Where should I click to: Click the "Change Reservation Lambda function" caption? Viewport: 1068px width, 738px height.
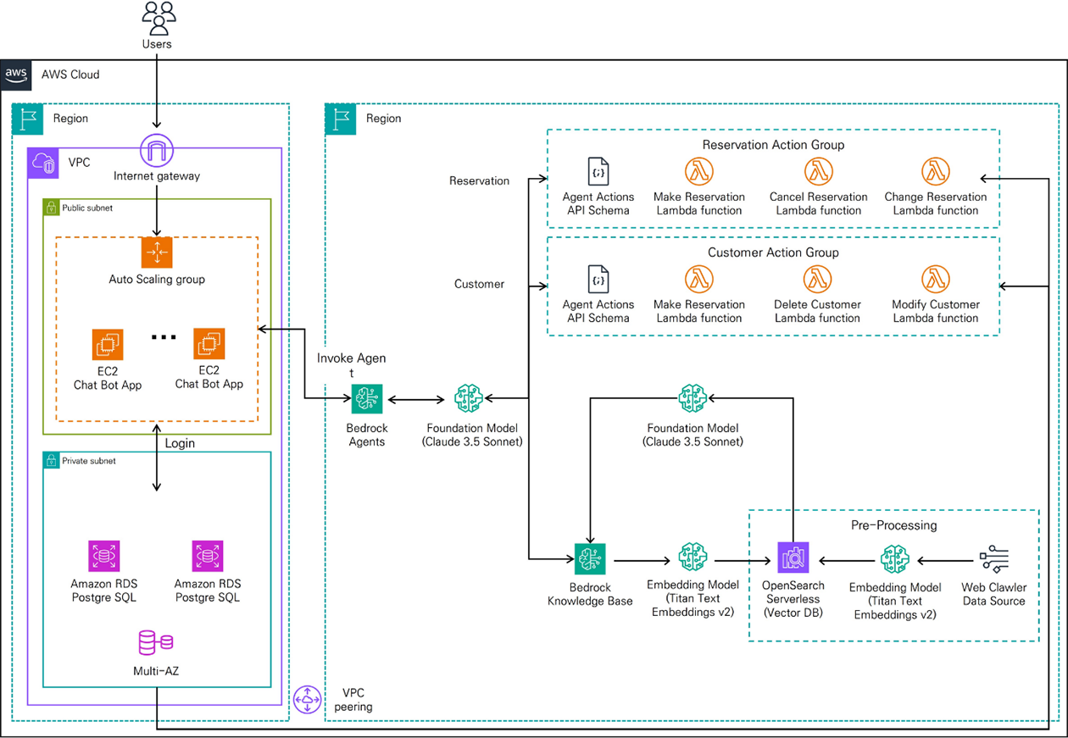[x=936, y=203]
